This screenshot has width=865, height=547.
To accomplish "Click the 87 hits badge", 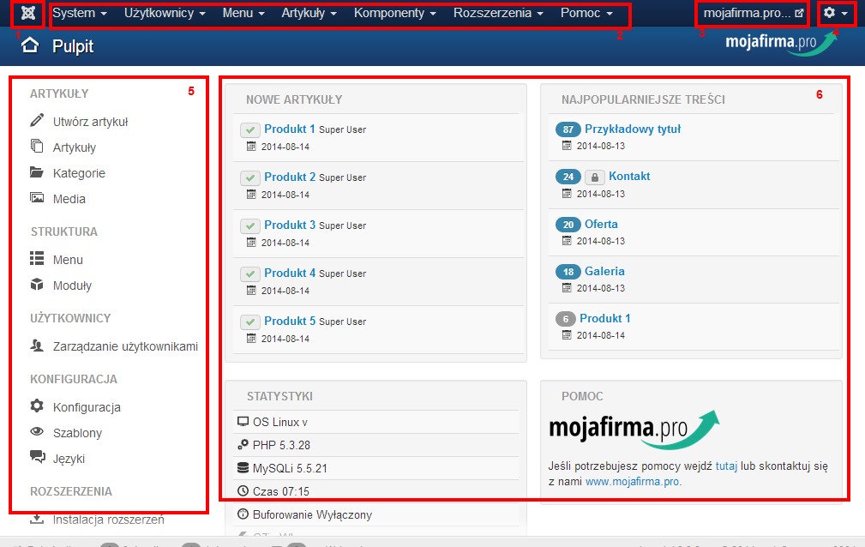I will (x=568, y=129).
